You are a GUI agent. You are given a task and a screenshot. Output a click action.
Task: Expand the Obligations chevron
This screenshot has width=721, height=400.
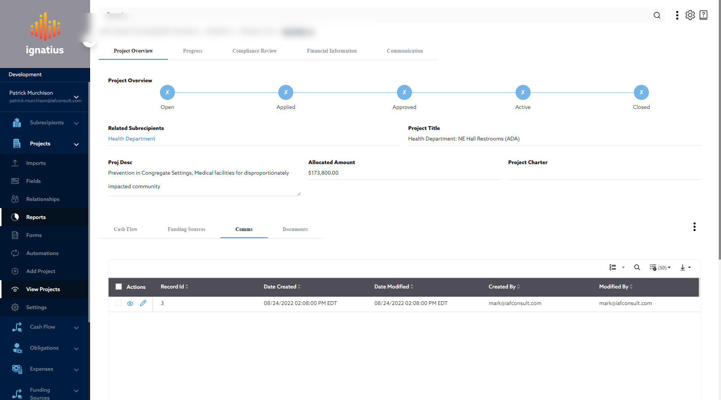[x=76, y=349]
